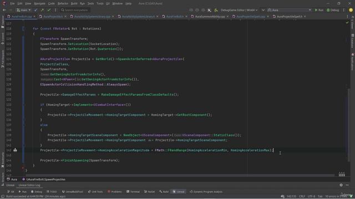This screenshot has height=199, width=355.
Task: Open the Build menu
Action: (x=74, y=3)
